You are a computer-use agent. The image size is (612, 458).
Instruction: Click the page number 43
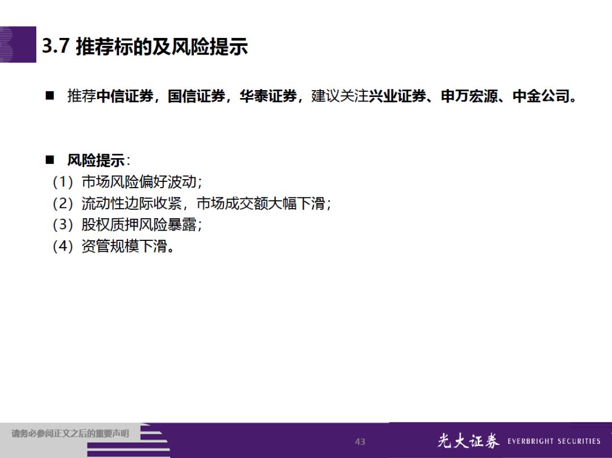pyautogui.click(x=360, y=442)
